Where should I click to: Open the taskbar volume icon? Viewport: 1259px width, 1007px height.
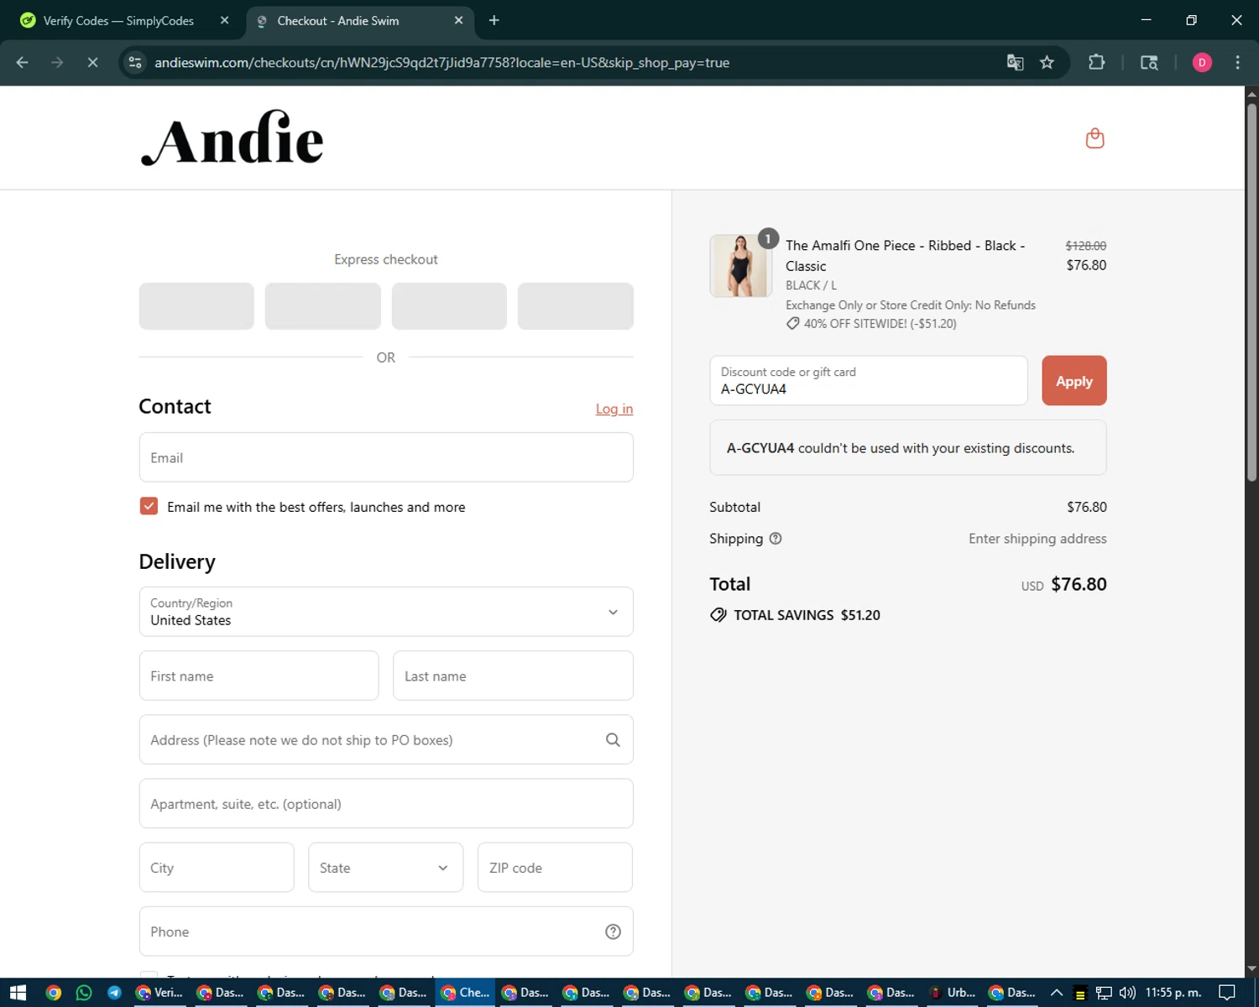(x=1127, y=993)
